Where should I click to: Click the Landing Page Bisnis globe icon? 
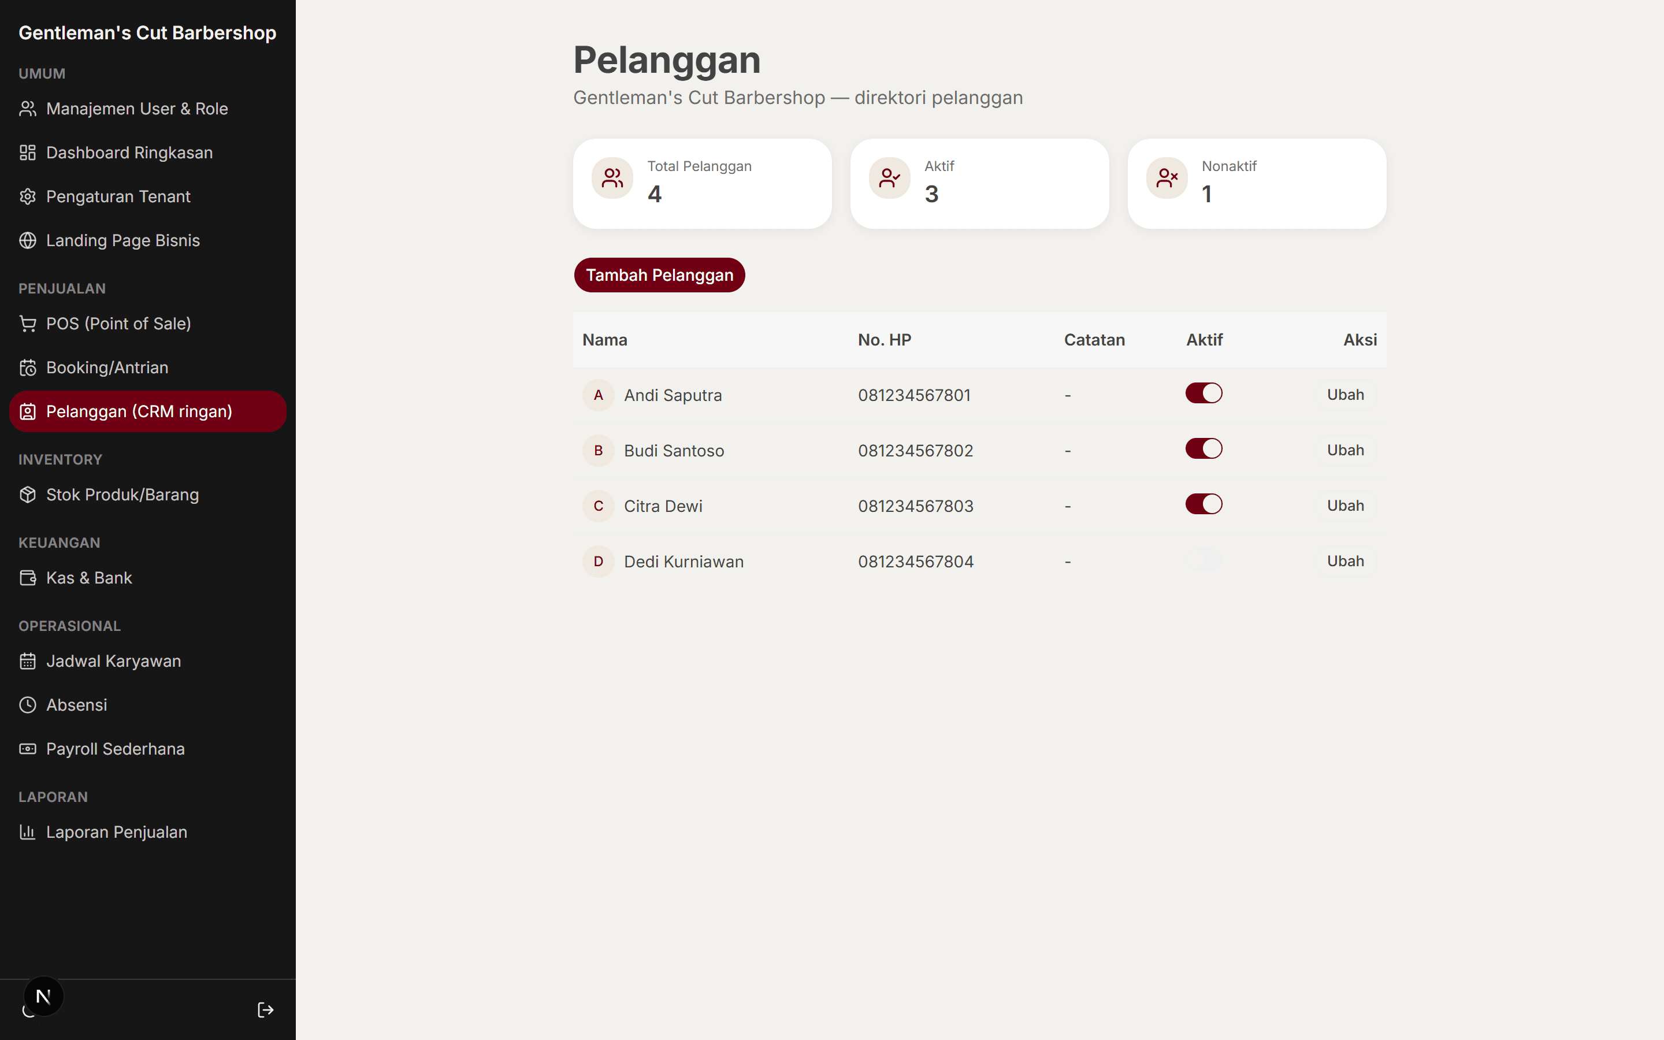[x=28, y=241]
